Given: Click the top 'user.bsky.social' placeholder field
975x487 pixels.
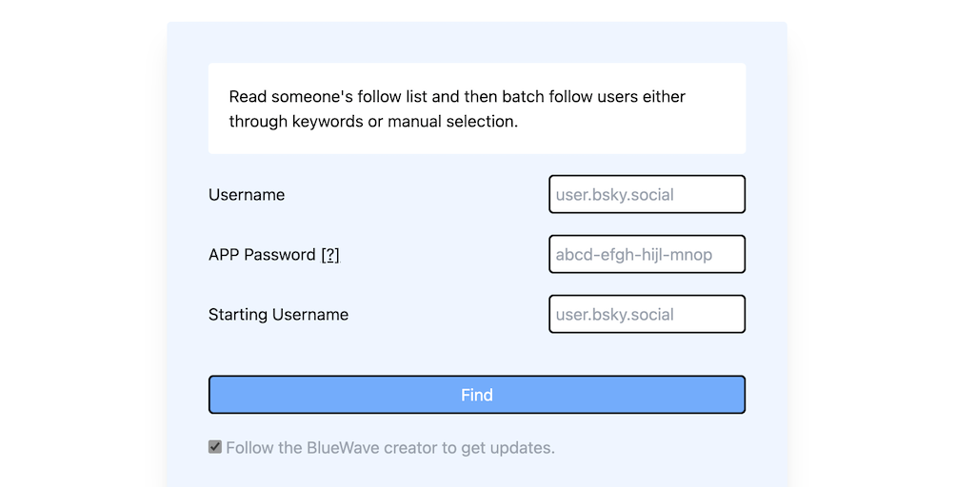Looking at the screenshot, I should [x=647, y=194].
